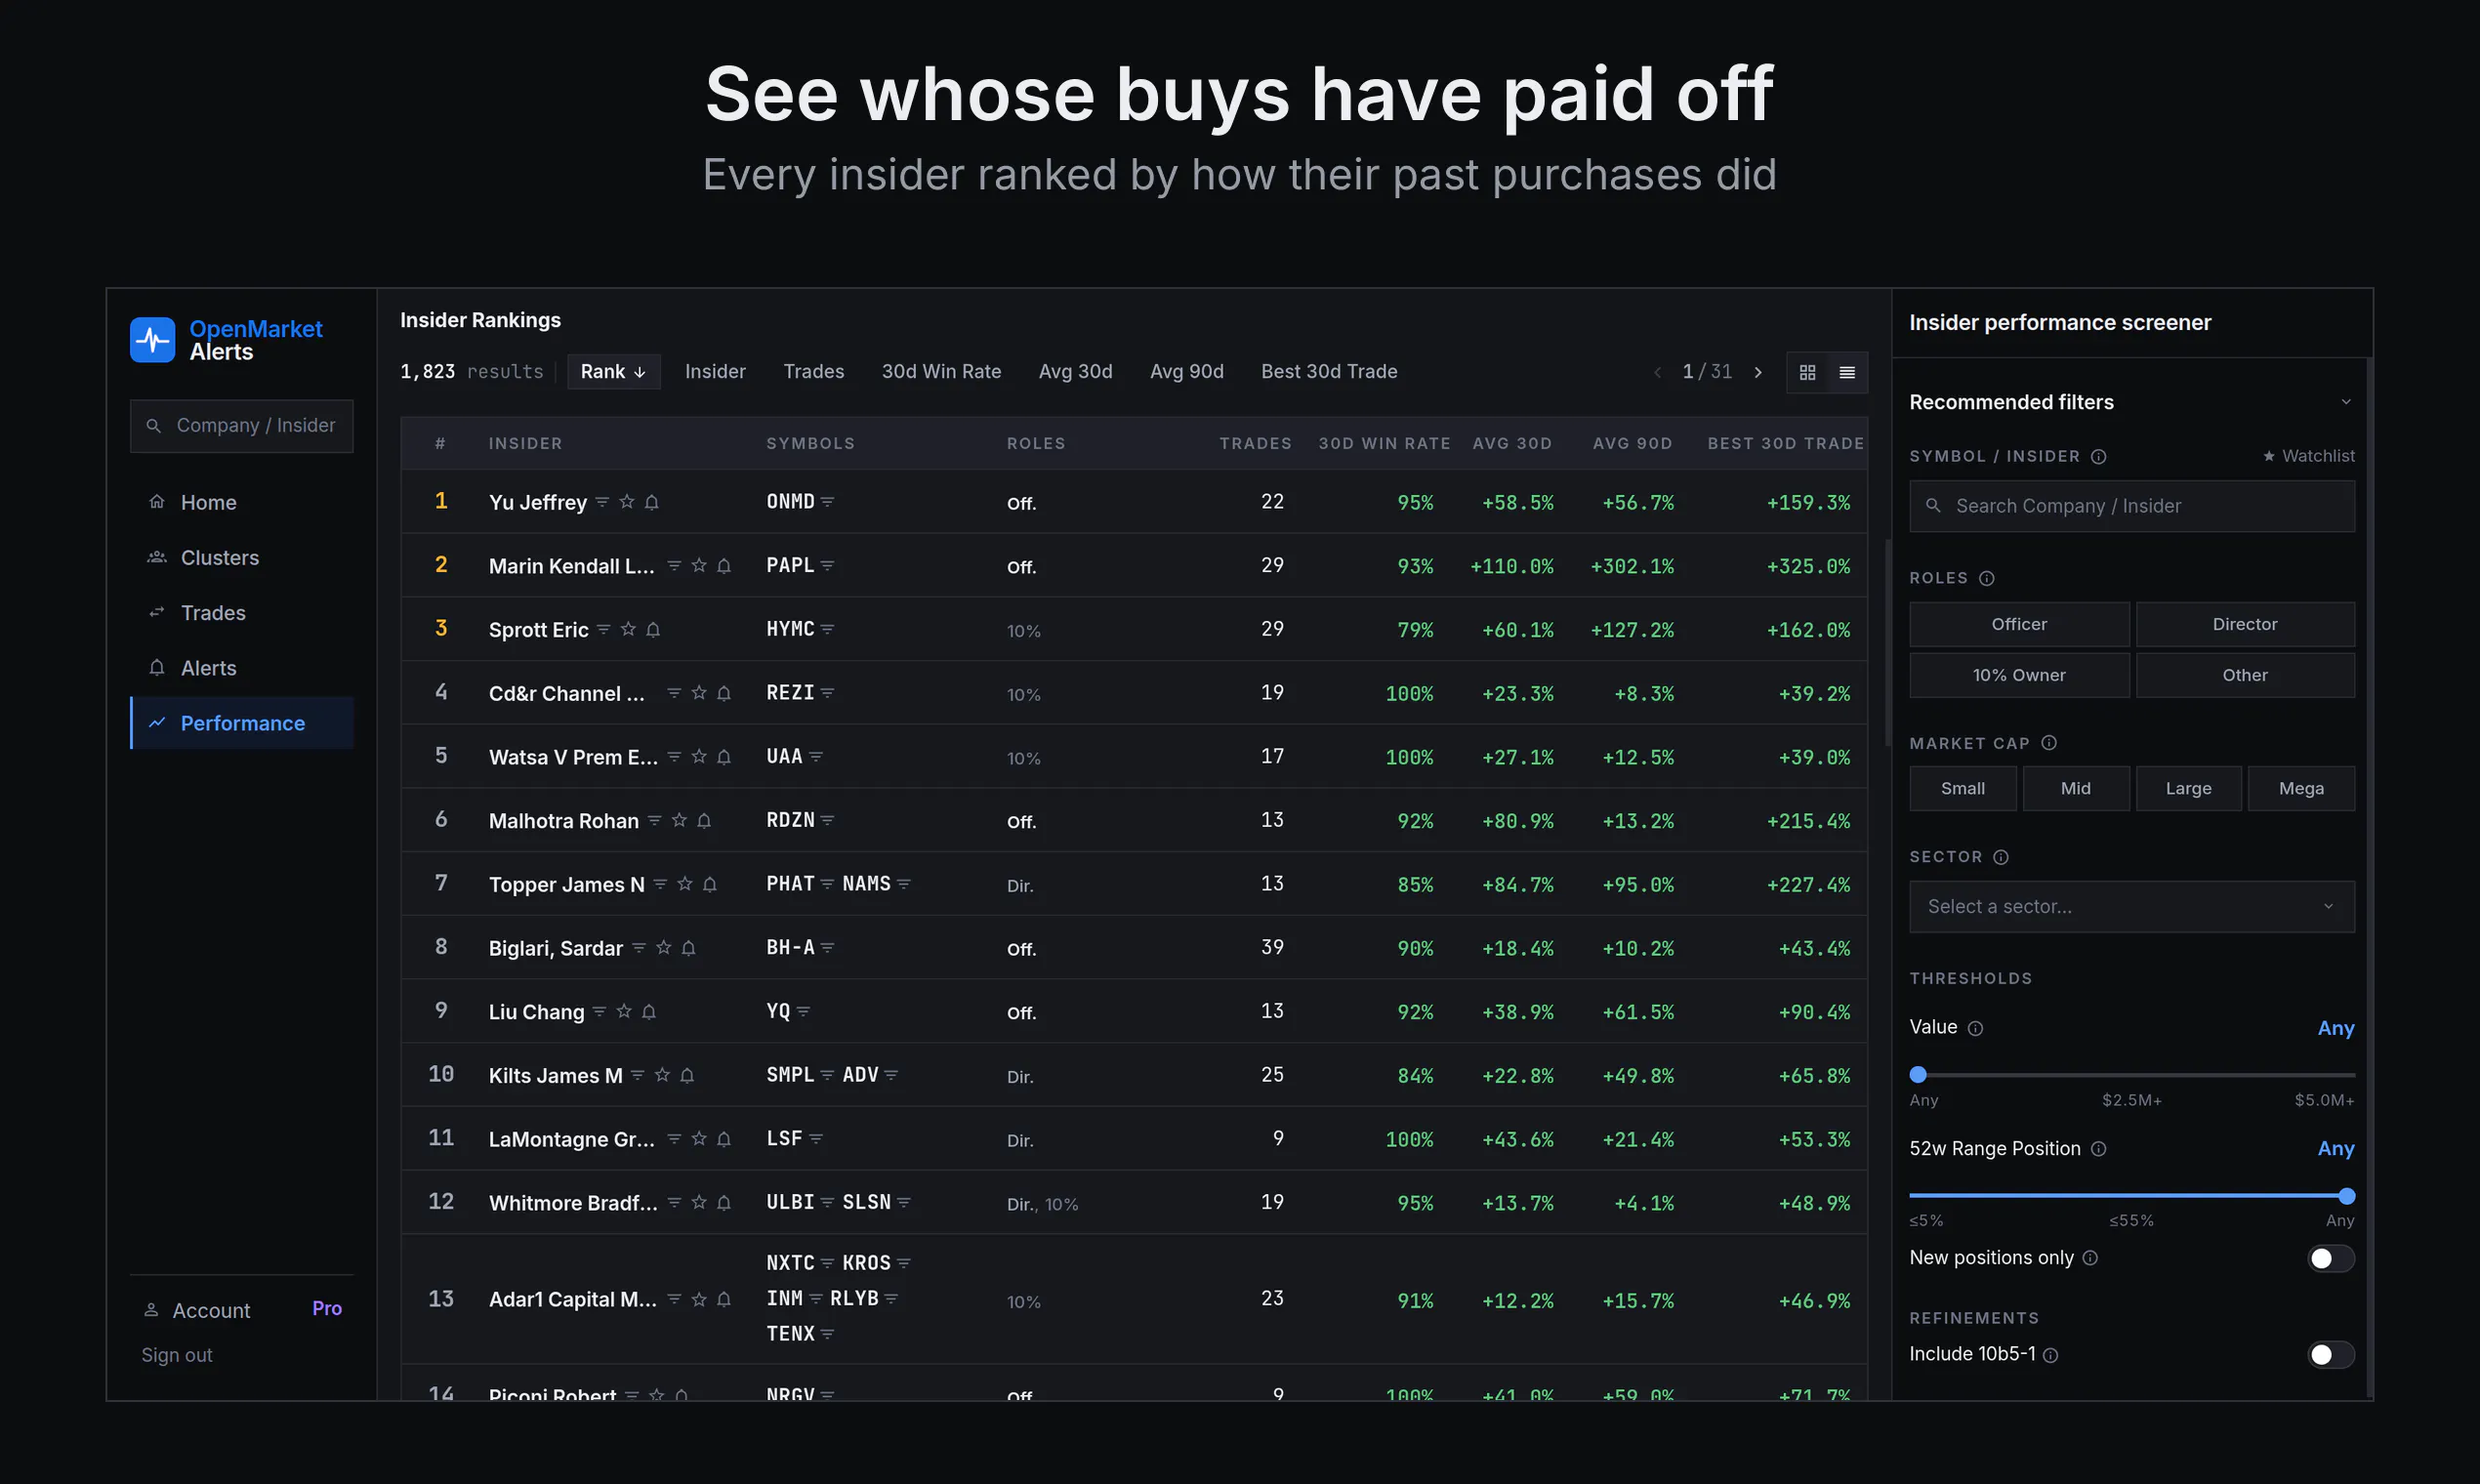Toggle the Director role filter
This screenshot has width=2480, height=1484.
2245,624
